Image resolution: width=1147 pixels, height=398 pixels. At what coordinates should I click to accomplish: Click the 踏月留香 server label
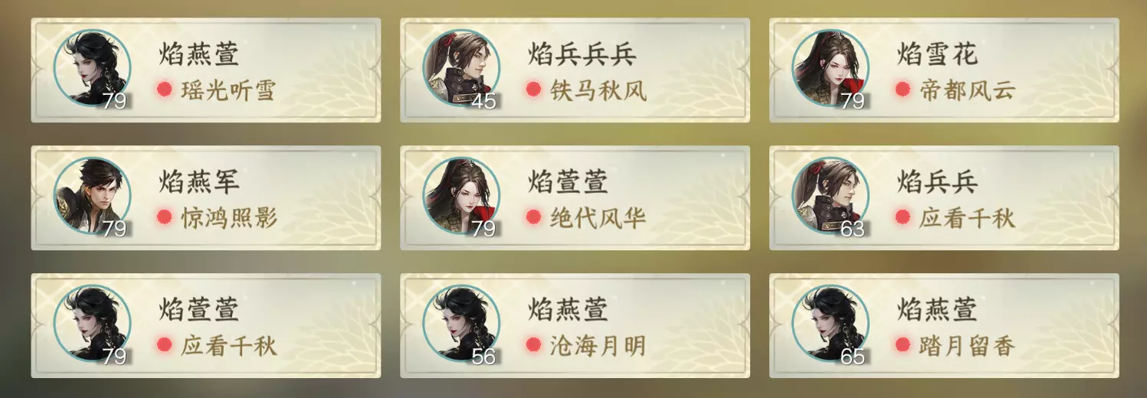[966, 346]
